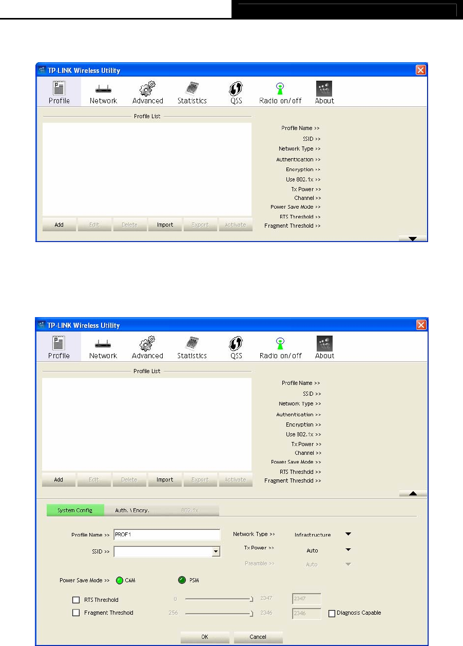Click Import button in upper window

pyautogui.click(x=165, y=225)
